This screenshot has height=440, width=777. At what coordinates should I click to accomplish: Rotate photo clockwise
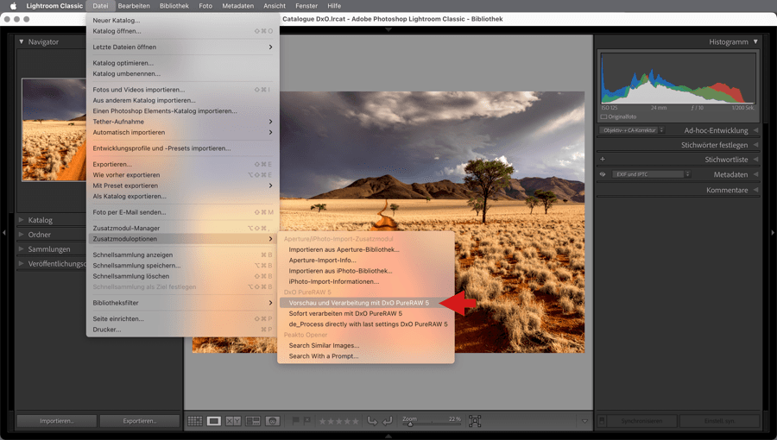388,421
